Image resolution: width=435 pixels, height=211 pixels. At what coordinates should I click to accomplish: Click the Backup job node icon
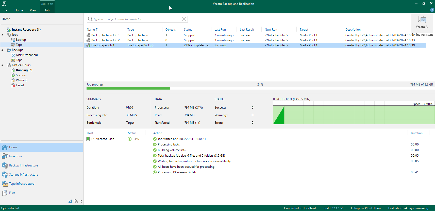pos(13,40)
